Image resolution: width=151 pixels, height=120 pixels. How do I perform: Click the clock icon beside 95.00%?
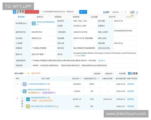80,99
